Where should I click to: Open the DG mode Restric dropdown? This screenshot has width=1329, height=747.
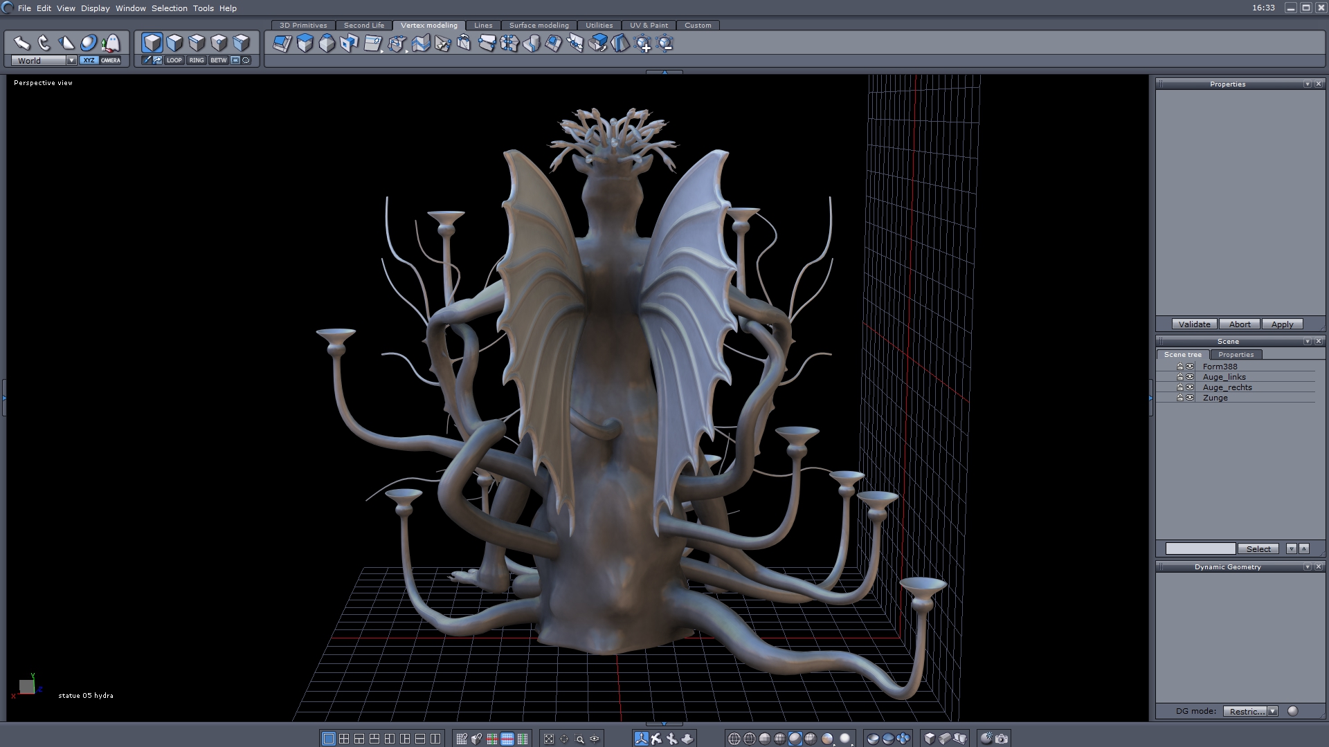point(1272,711)
